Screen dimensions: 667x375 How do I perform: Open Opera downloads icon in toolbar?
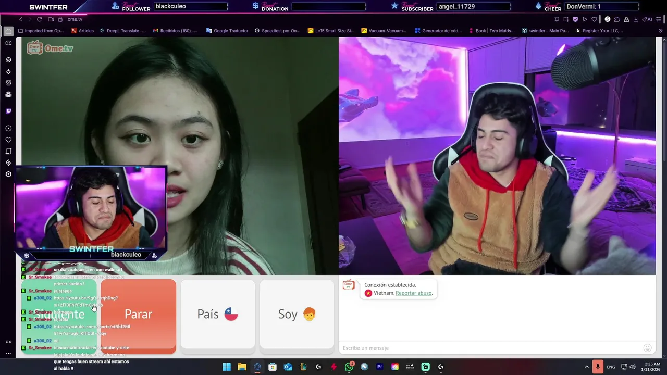click(636, 19)
